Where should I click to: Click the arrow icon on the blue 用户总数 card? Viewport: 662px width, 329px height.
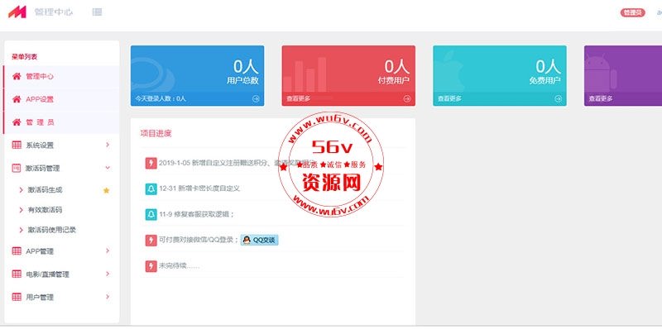point(256,98)
